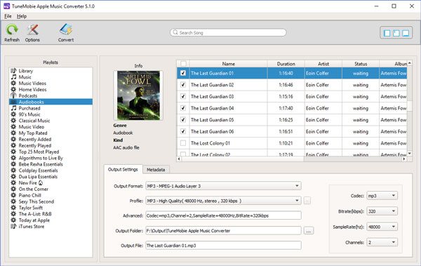Switch to the first layout view icon
421x266 pixels.
pyautogui.click(x=387, y=33)
